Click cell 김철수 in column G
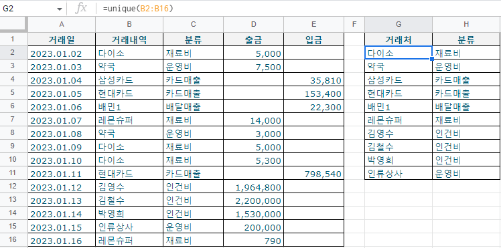 [x=399, y=146]
